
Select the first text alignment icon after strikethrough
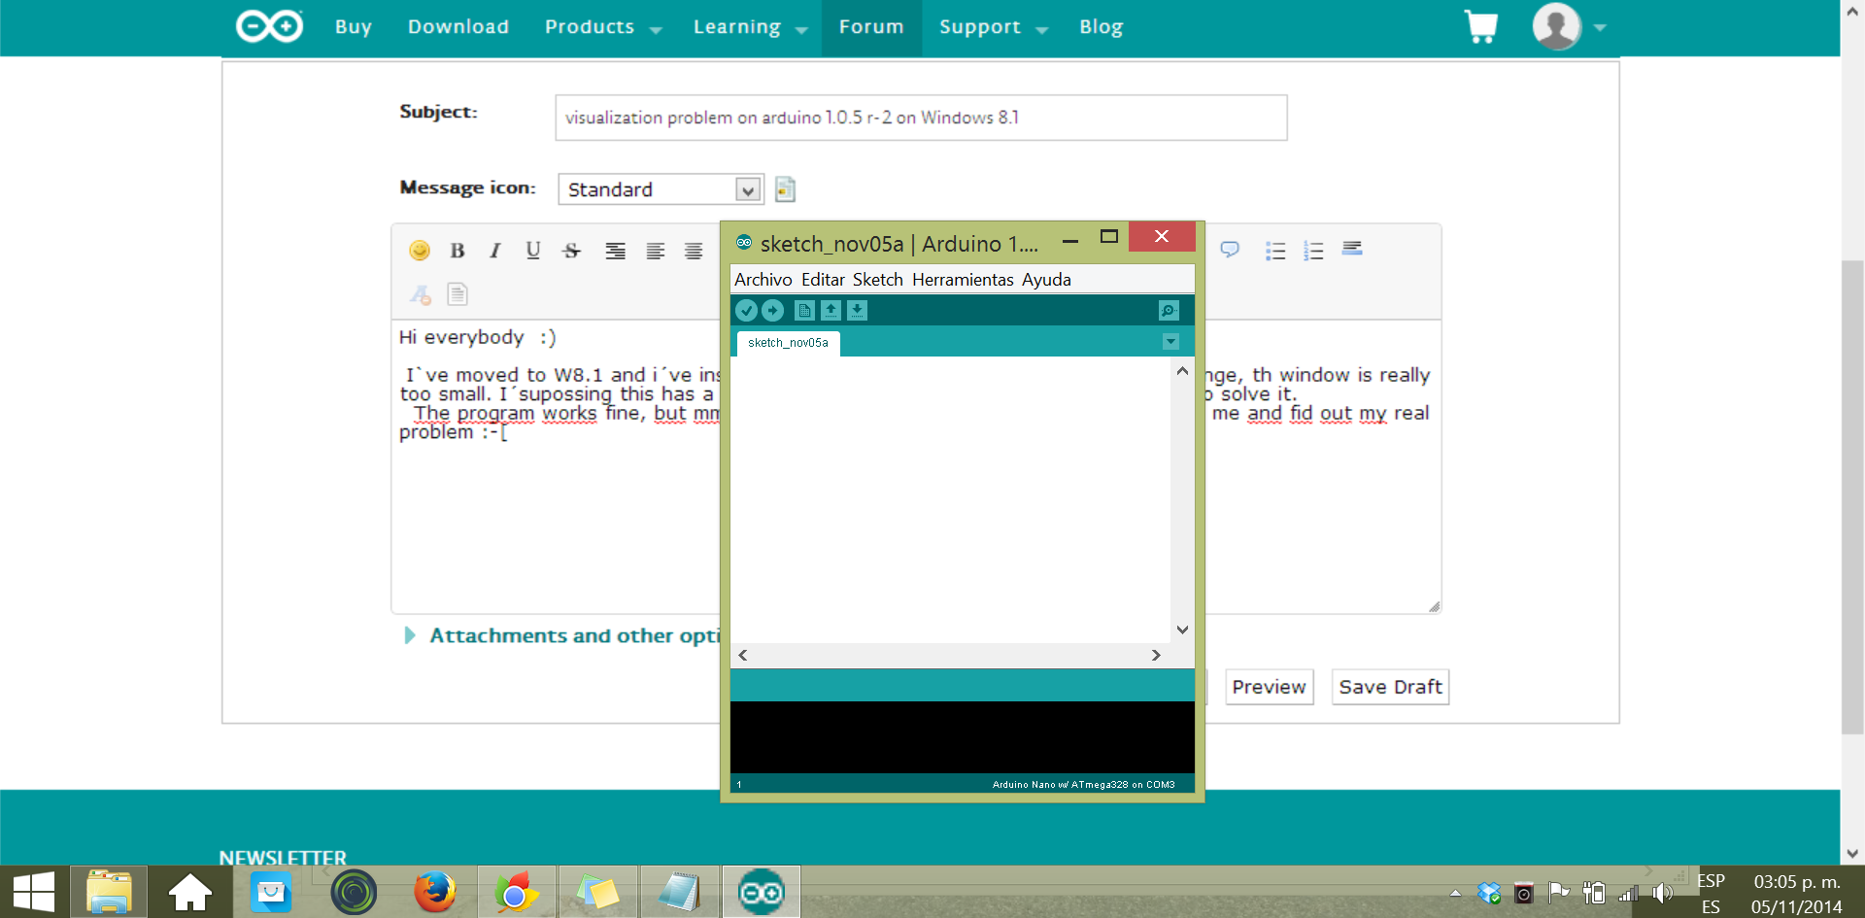(x=615, y=251)
